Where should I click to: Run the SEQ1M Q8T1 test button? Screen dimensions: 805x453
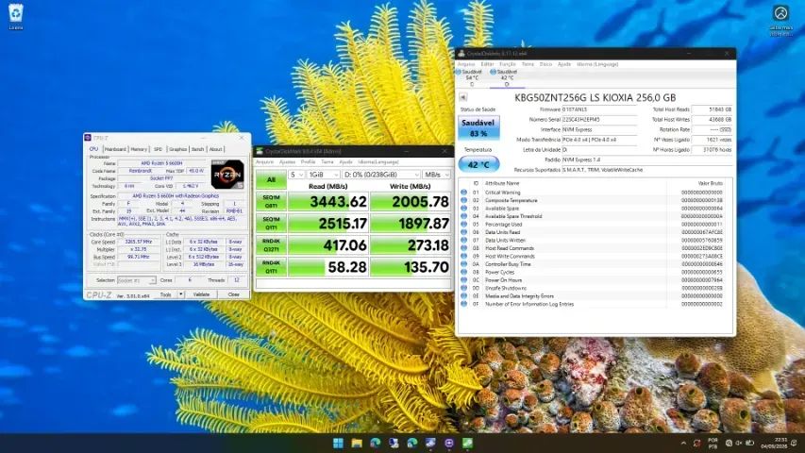click(x=271, y=201)
